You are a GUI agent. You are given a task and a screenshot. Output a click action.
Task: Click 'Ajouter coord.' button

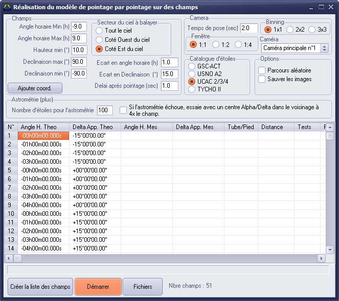tap(35, 88)
